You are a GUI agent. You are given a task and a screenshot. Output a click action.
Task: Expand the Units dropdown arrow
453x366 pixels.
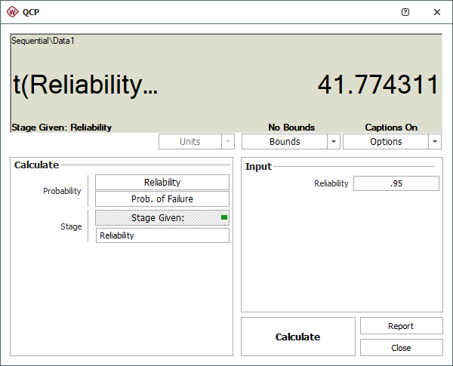tap(228, 142)
